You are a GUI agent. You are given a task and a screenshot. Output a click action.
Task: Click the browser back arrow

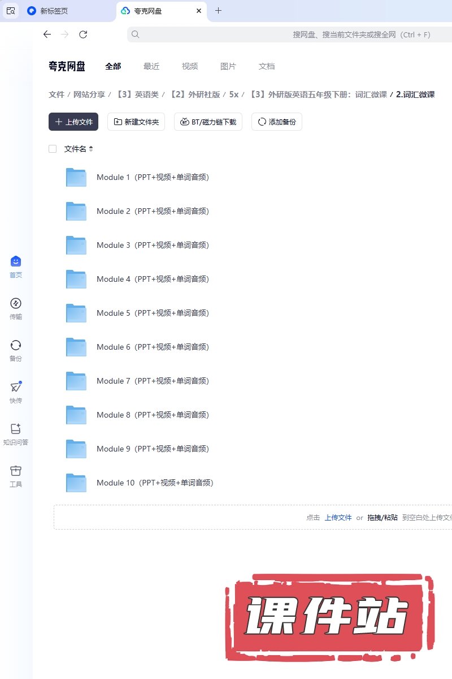pyautogui.click(x=47, y=35)
